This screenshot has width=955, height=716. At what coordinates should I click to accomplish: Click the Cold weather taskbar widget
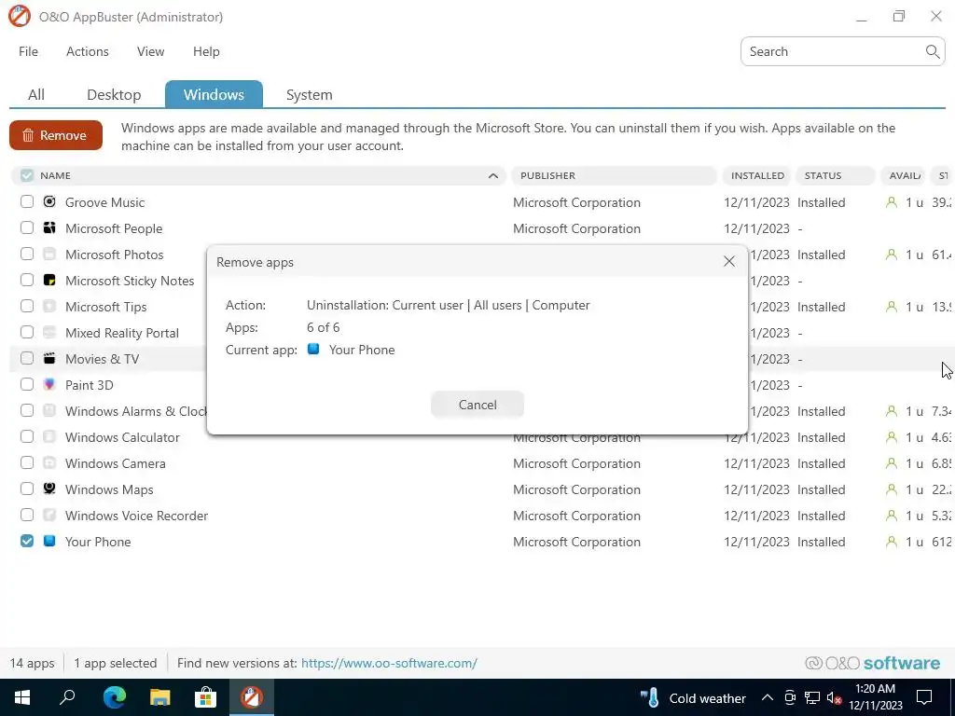pyautogui.click(x=693, y=697)
